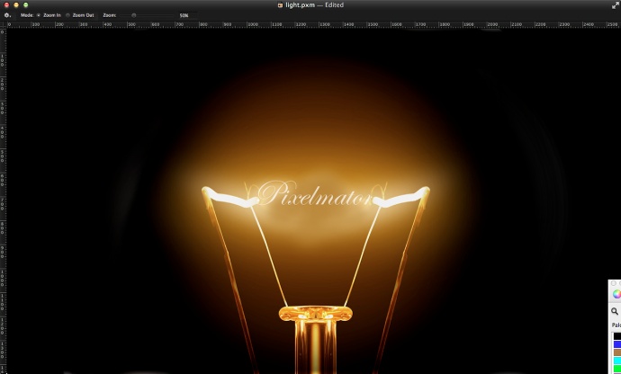621x374 pixels.
Task: Select the Zoom In mode radio button
Action: [39, 15]
